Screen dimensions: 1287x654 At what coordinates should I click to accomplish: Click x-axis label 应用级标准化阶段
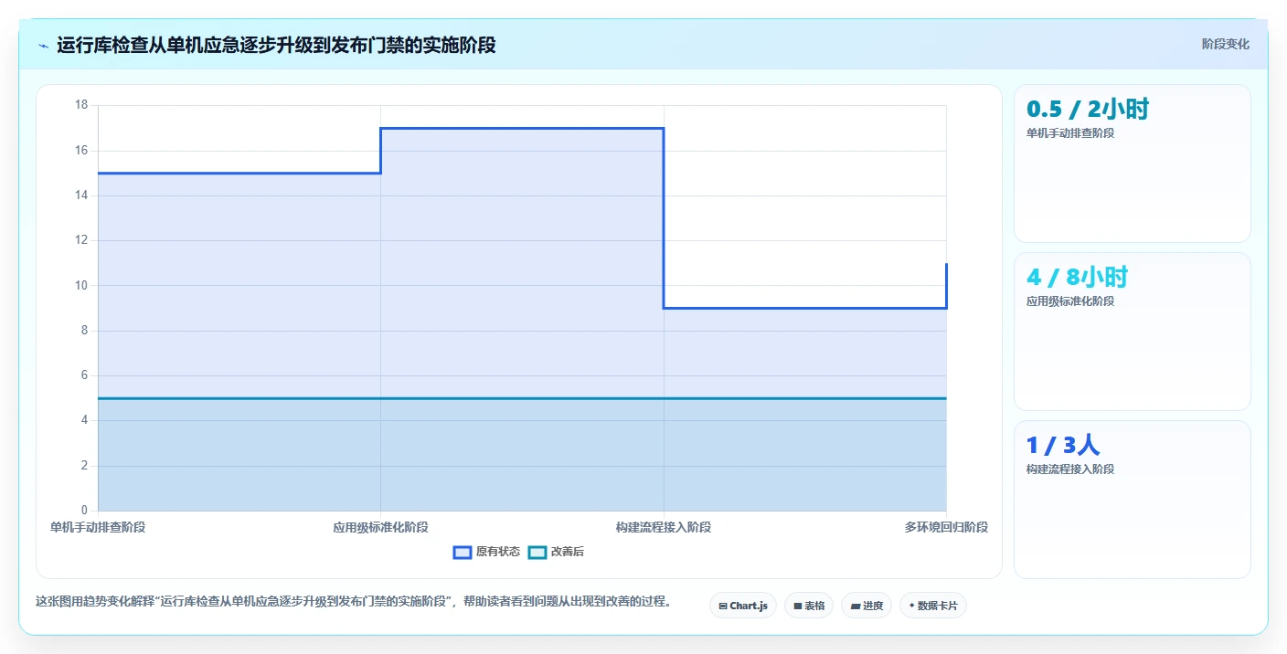(x=380, y=527)
